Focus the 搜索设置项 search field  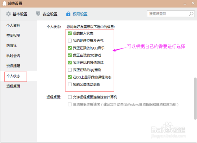tap(171, 14)
